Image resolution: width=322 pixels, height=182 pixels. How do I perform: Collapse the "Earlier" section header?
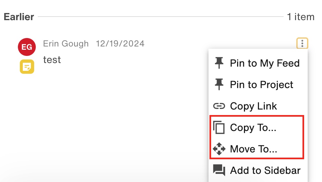coord(19,17)
